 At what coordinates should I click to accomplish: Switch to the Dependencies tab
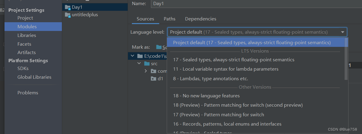click(x=201, y=19)
